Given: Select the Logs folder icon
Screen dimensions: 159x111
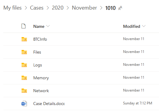Looking at the screenshot, I should click(24, 65).
